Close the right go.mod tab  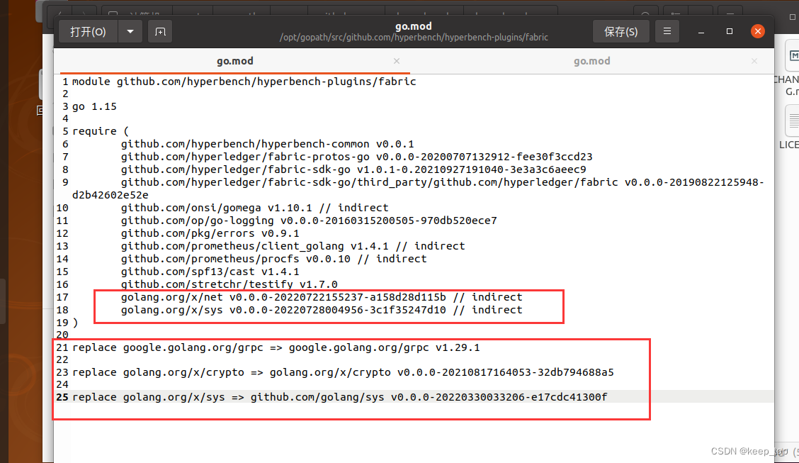pyautogui.click(x=754, y=61)
